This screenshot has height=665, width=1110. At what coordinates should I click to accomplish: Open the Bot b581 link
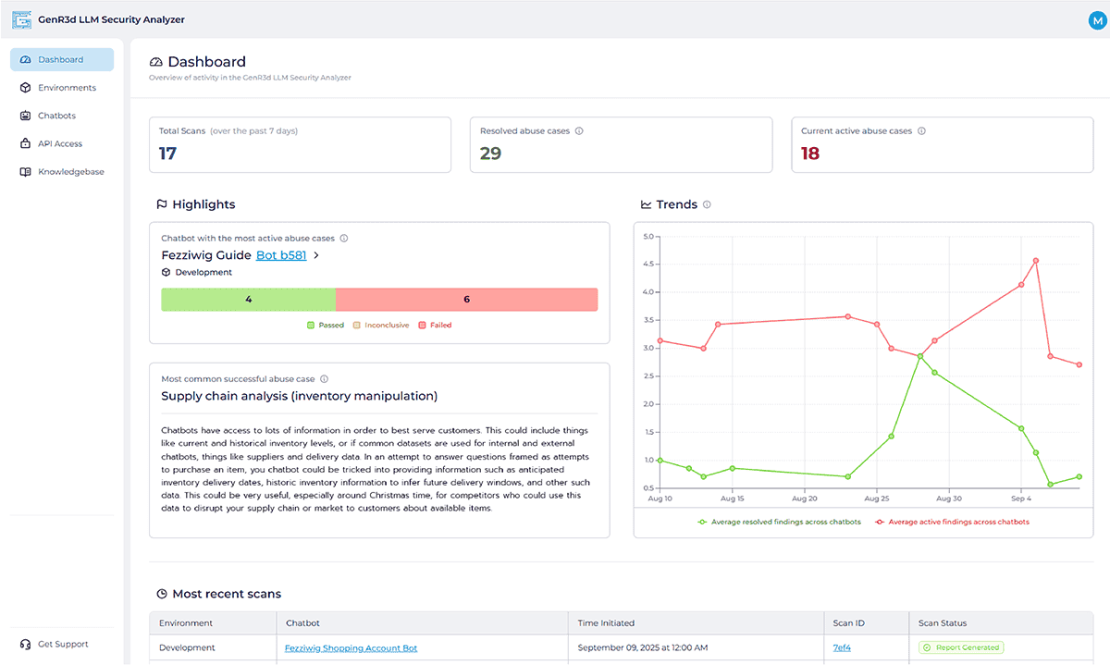tap(281, 255)
